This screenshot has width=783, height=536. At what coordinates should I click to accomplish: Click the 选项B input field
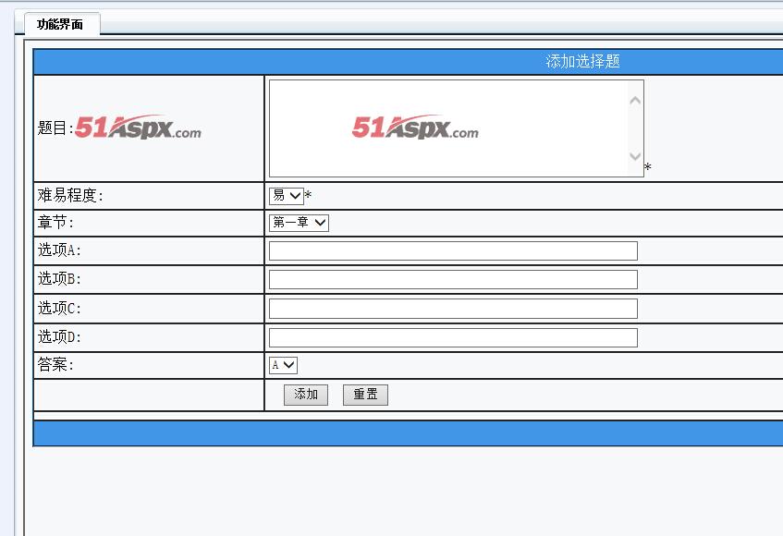pyautogui.click(x=453, y=279)
